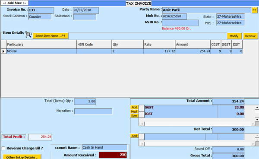
Task: Click the SGST column header
Action: coord(226,45)
